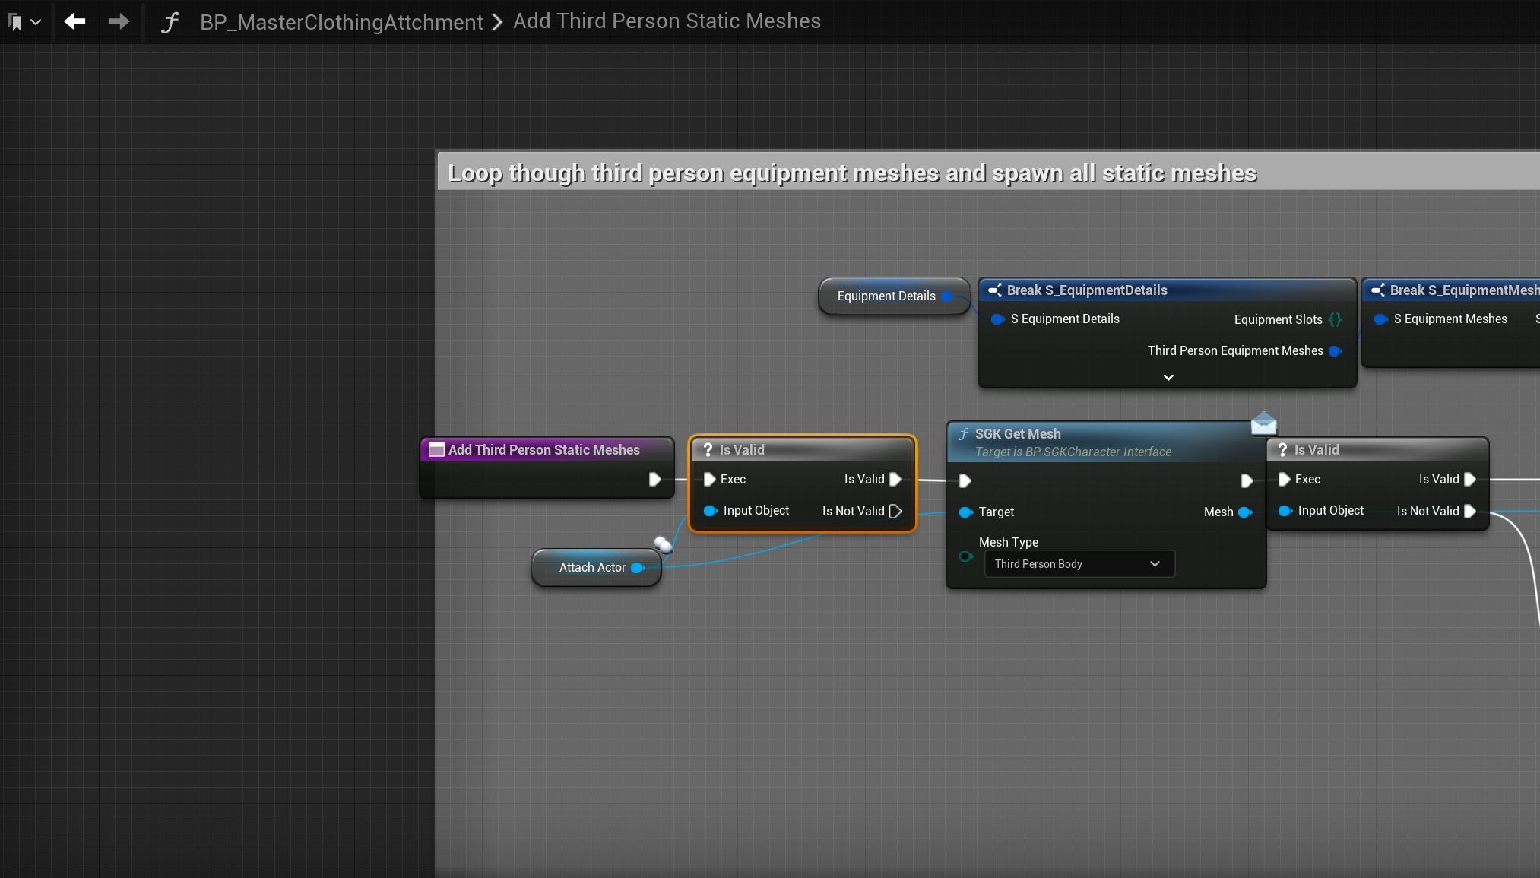Click Add Third Person Static Meshes breadcrumb

(667, 21)
